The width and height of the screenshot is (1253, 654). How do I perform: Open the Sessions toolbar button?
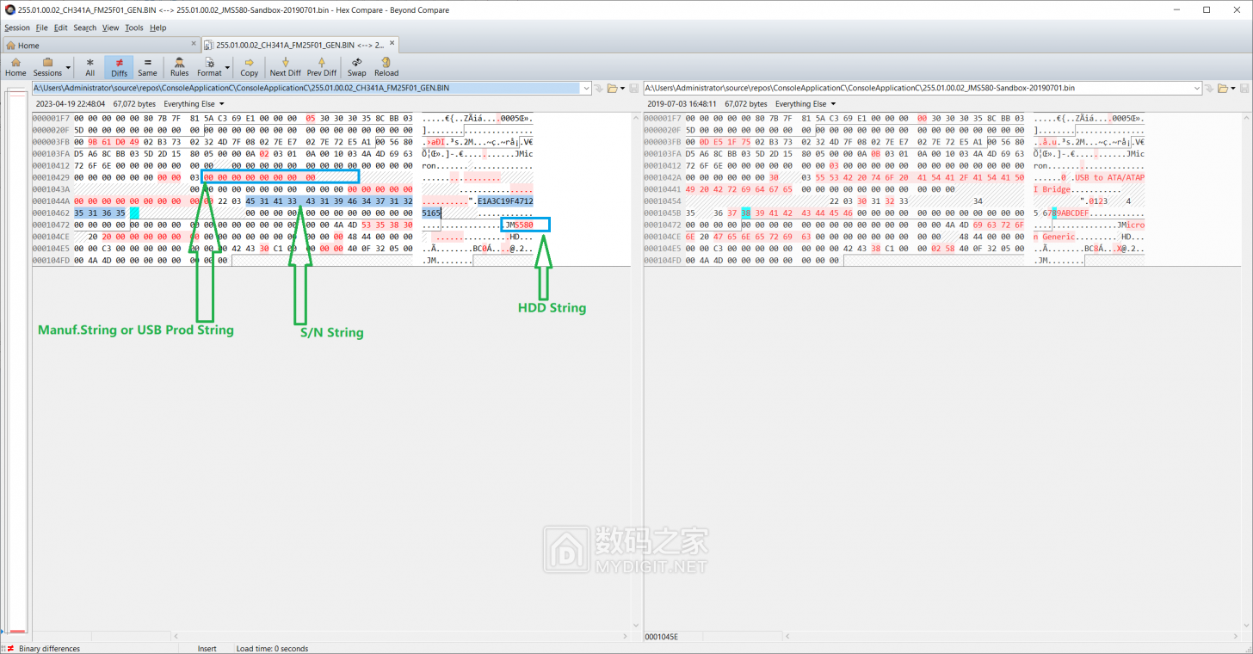click(48, 66)
